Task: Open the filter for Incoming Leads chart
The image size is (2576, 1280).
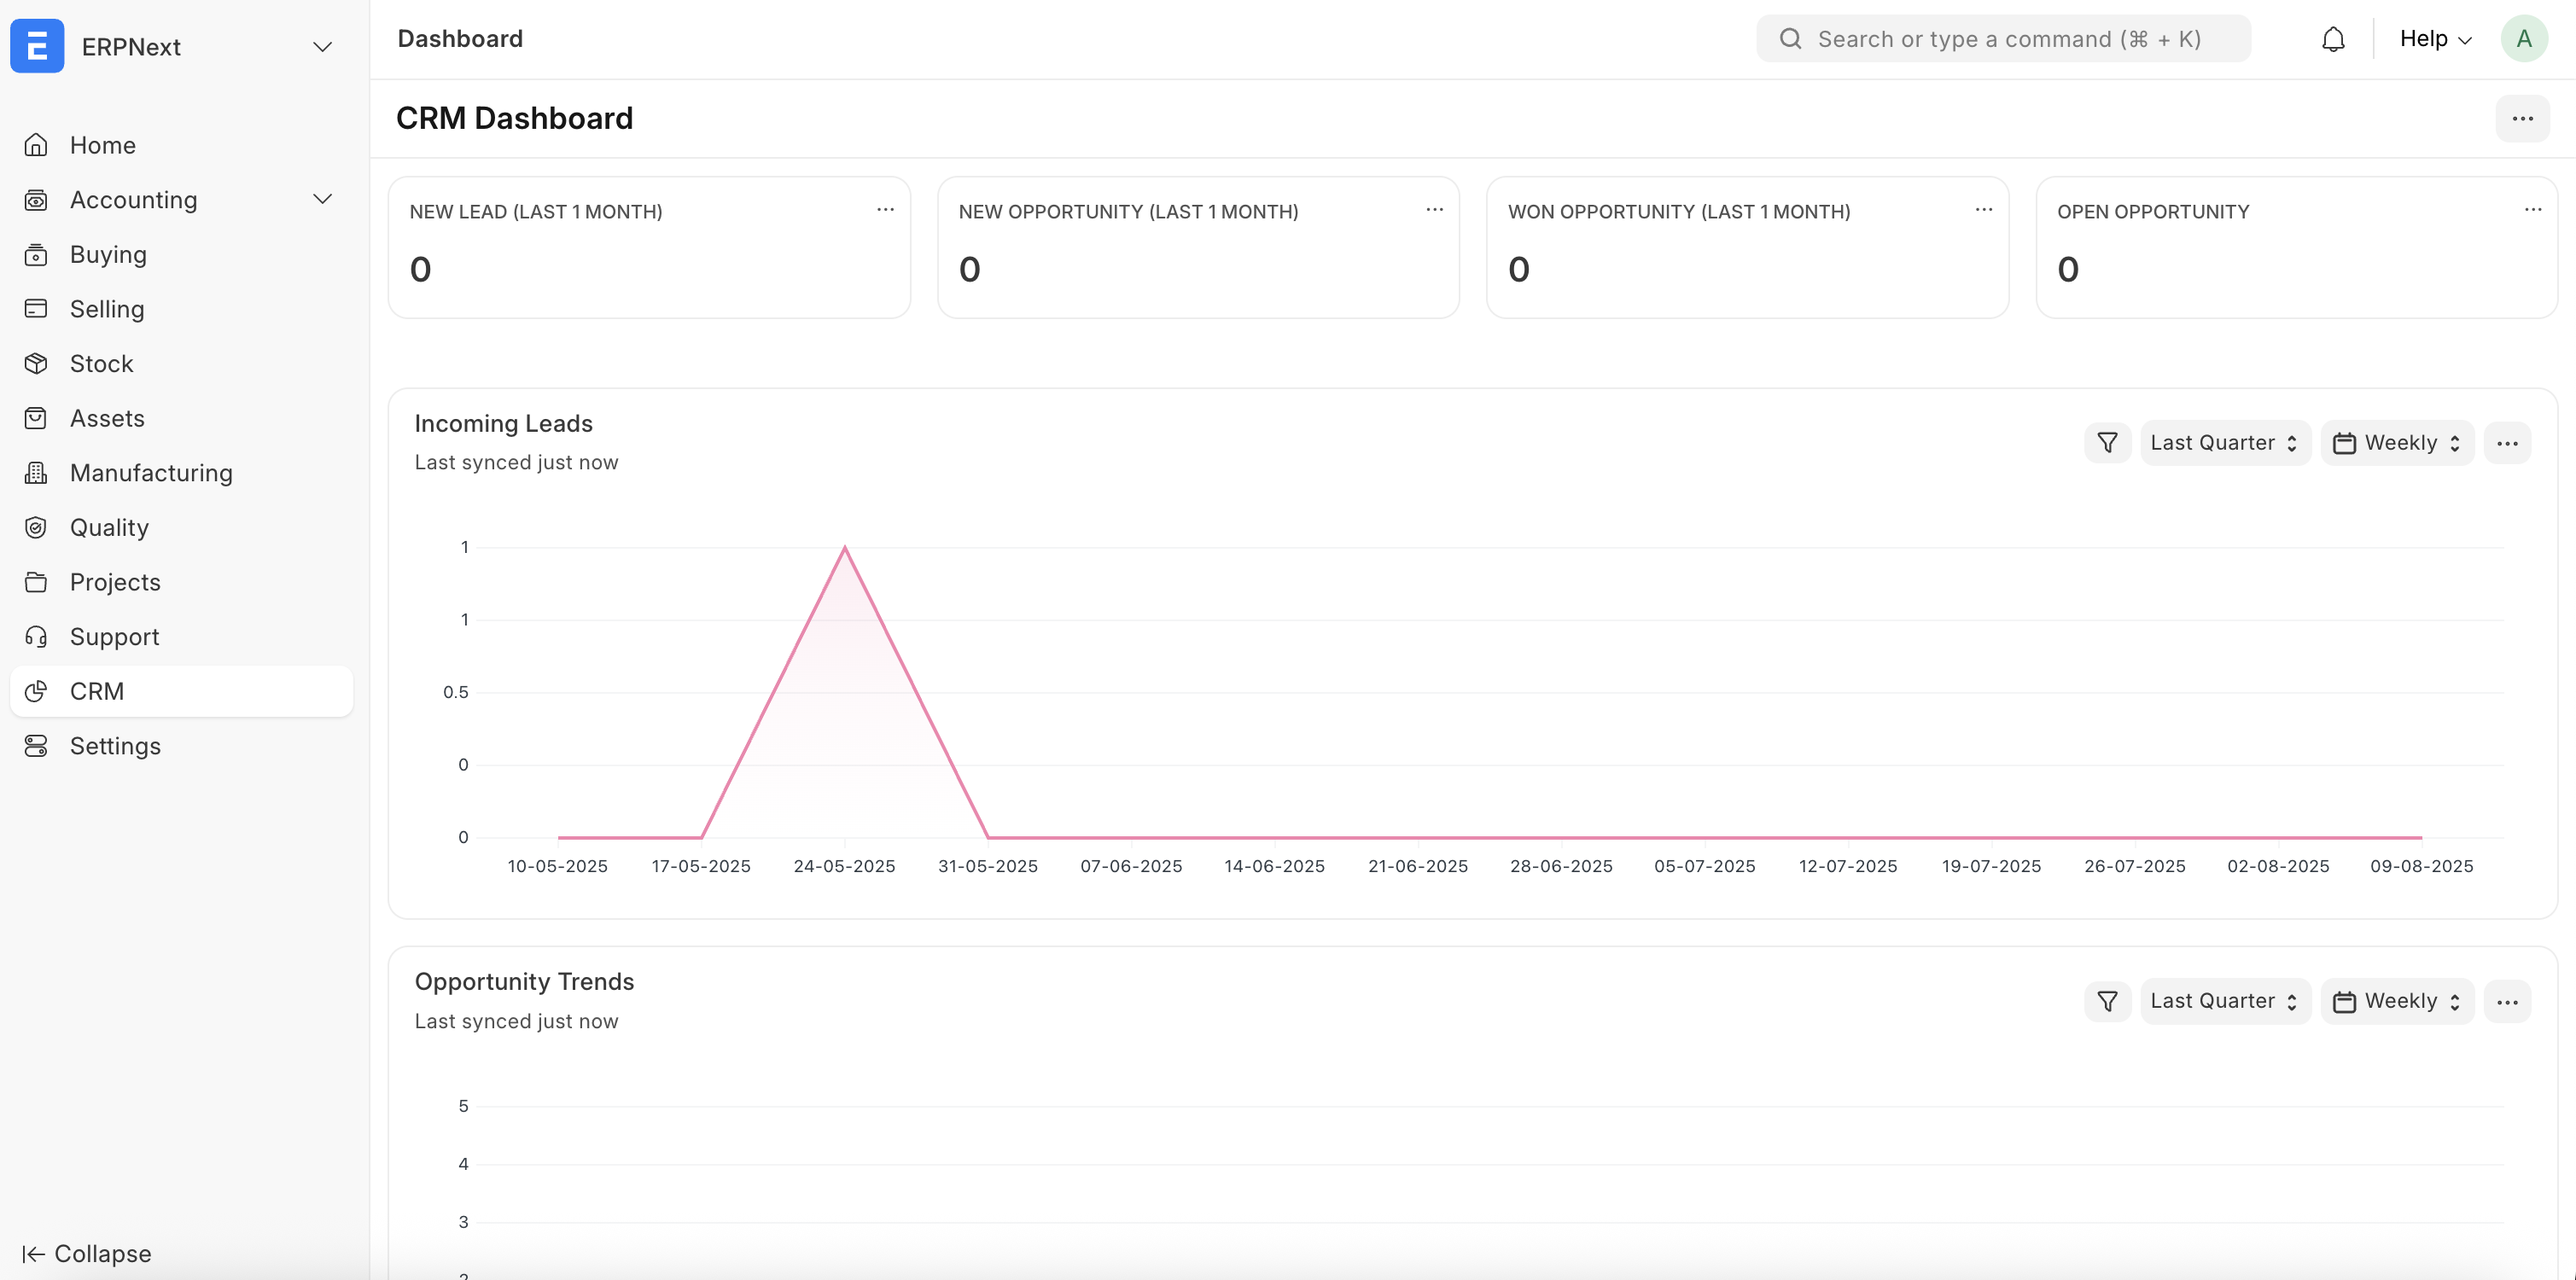Action: click(2107, 442)
